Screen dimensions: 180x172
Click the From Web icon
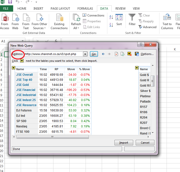[16, 17]
